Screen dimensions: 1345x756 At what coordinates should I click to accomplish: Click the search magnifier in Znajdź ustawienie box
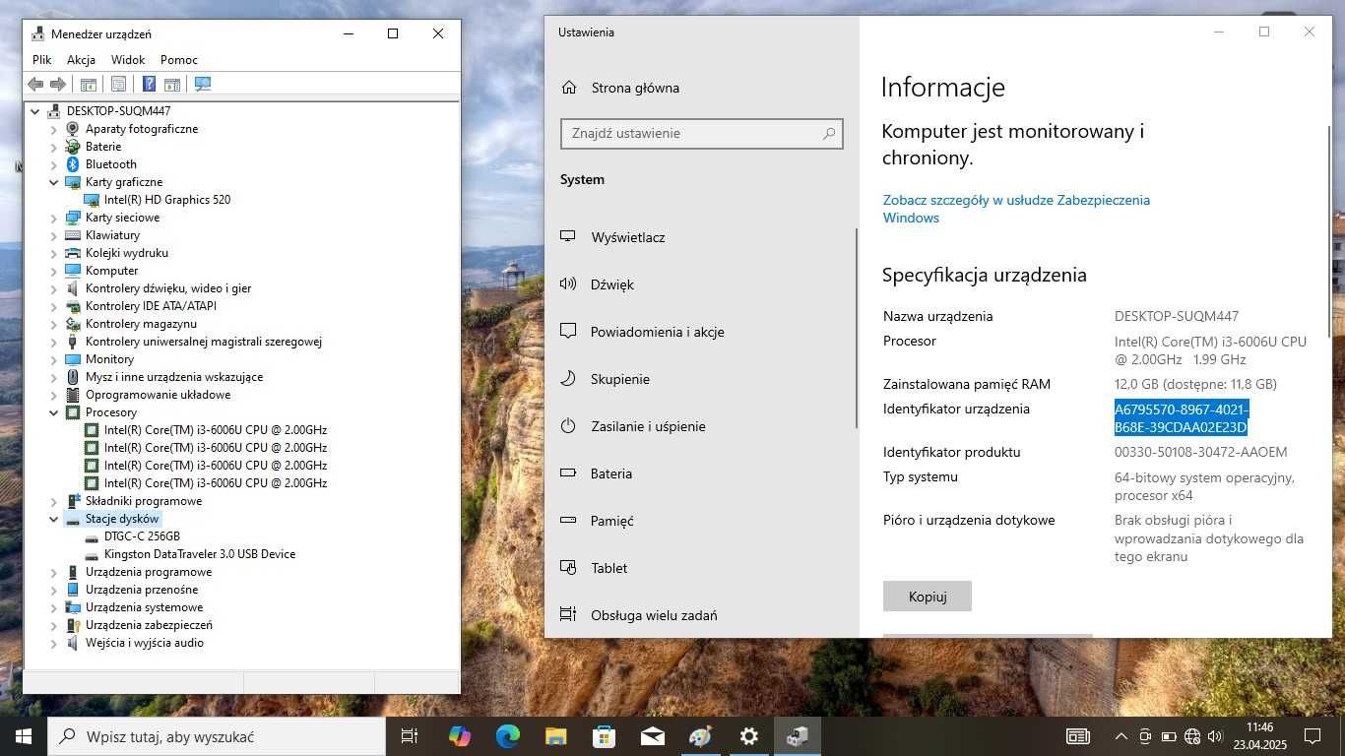tap(829, 134)
